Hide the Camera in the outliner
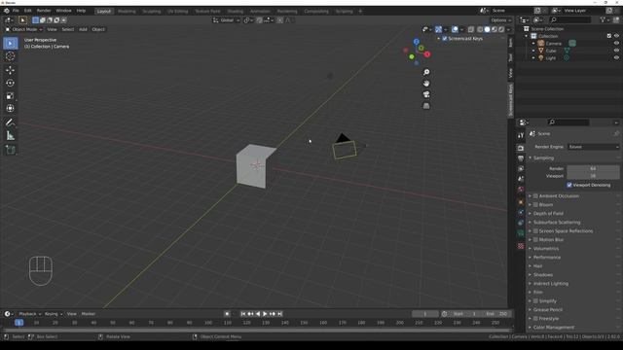Screen dimensions: 623x350 [x=616, y=43]
